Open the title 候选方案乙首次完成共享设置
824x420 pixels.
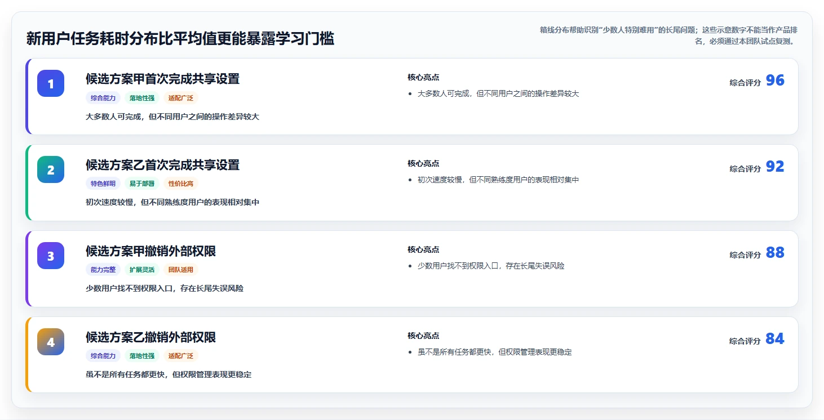click(x=163, y=165)
